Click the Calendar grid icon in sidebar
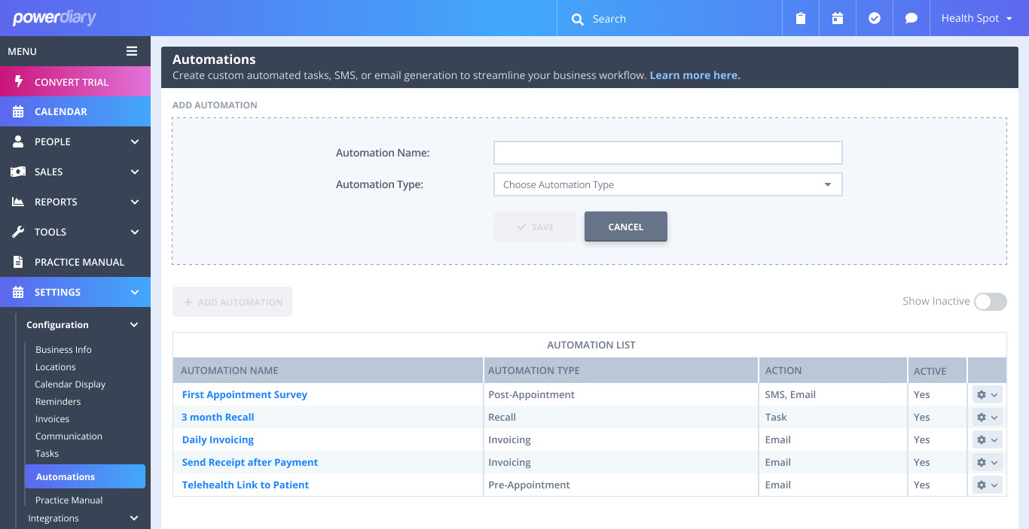 [19, 111]
